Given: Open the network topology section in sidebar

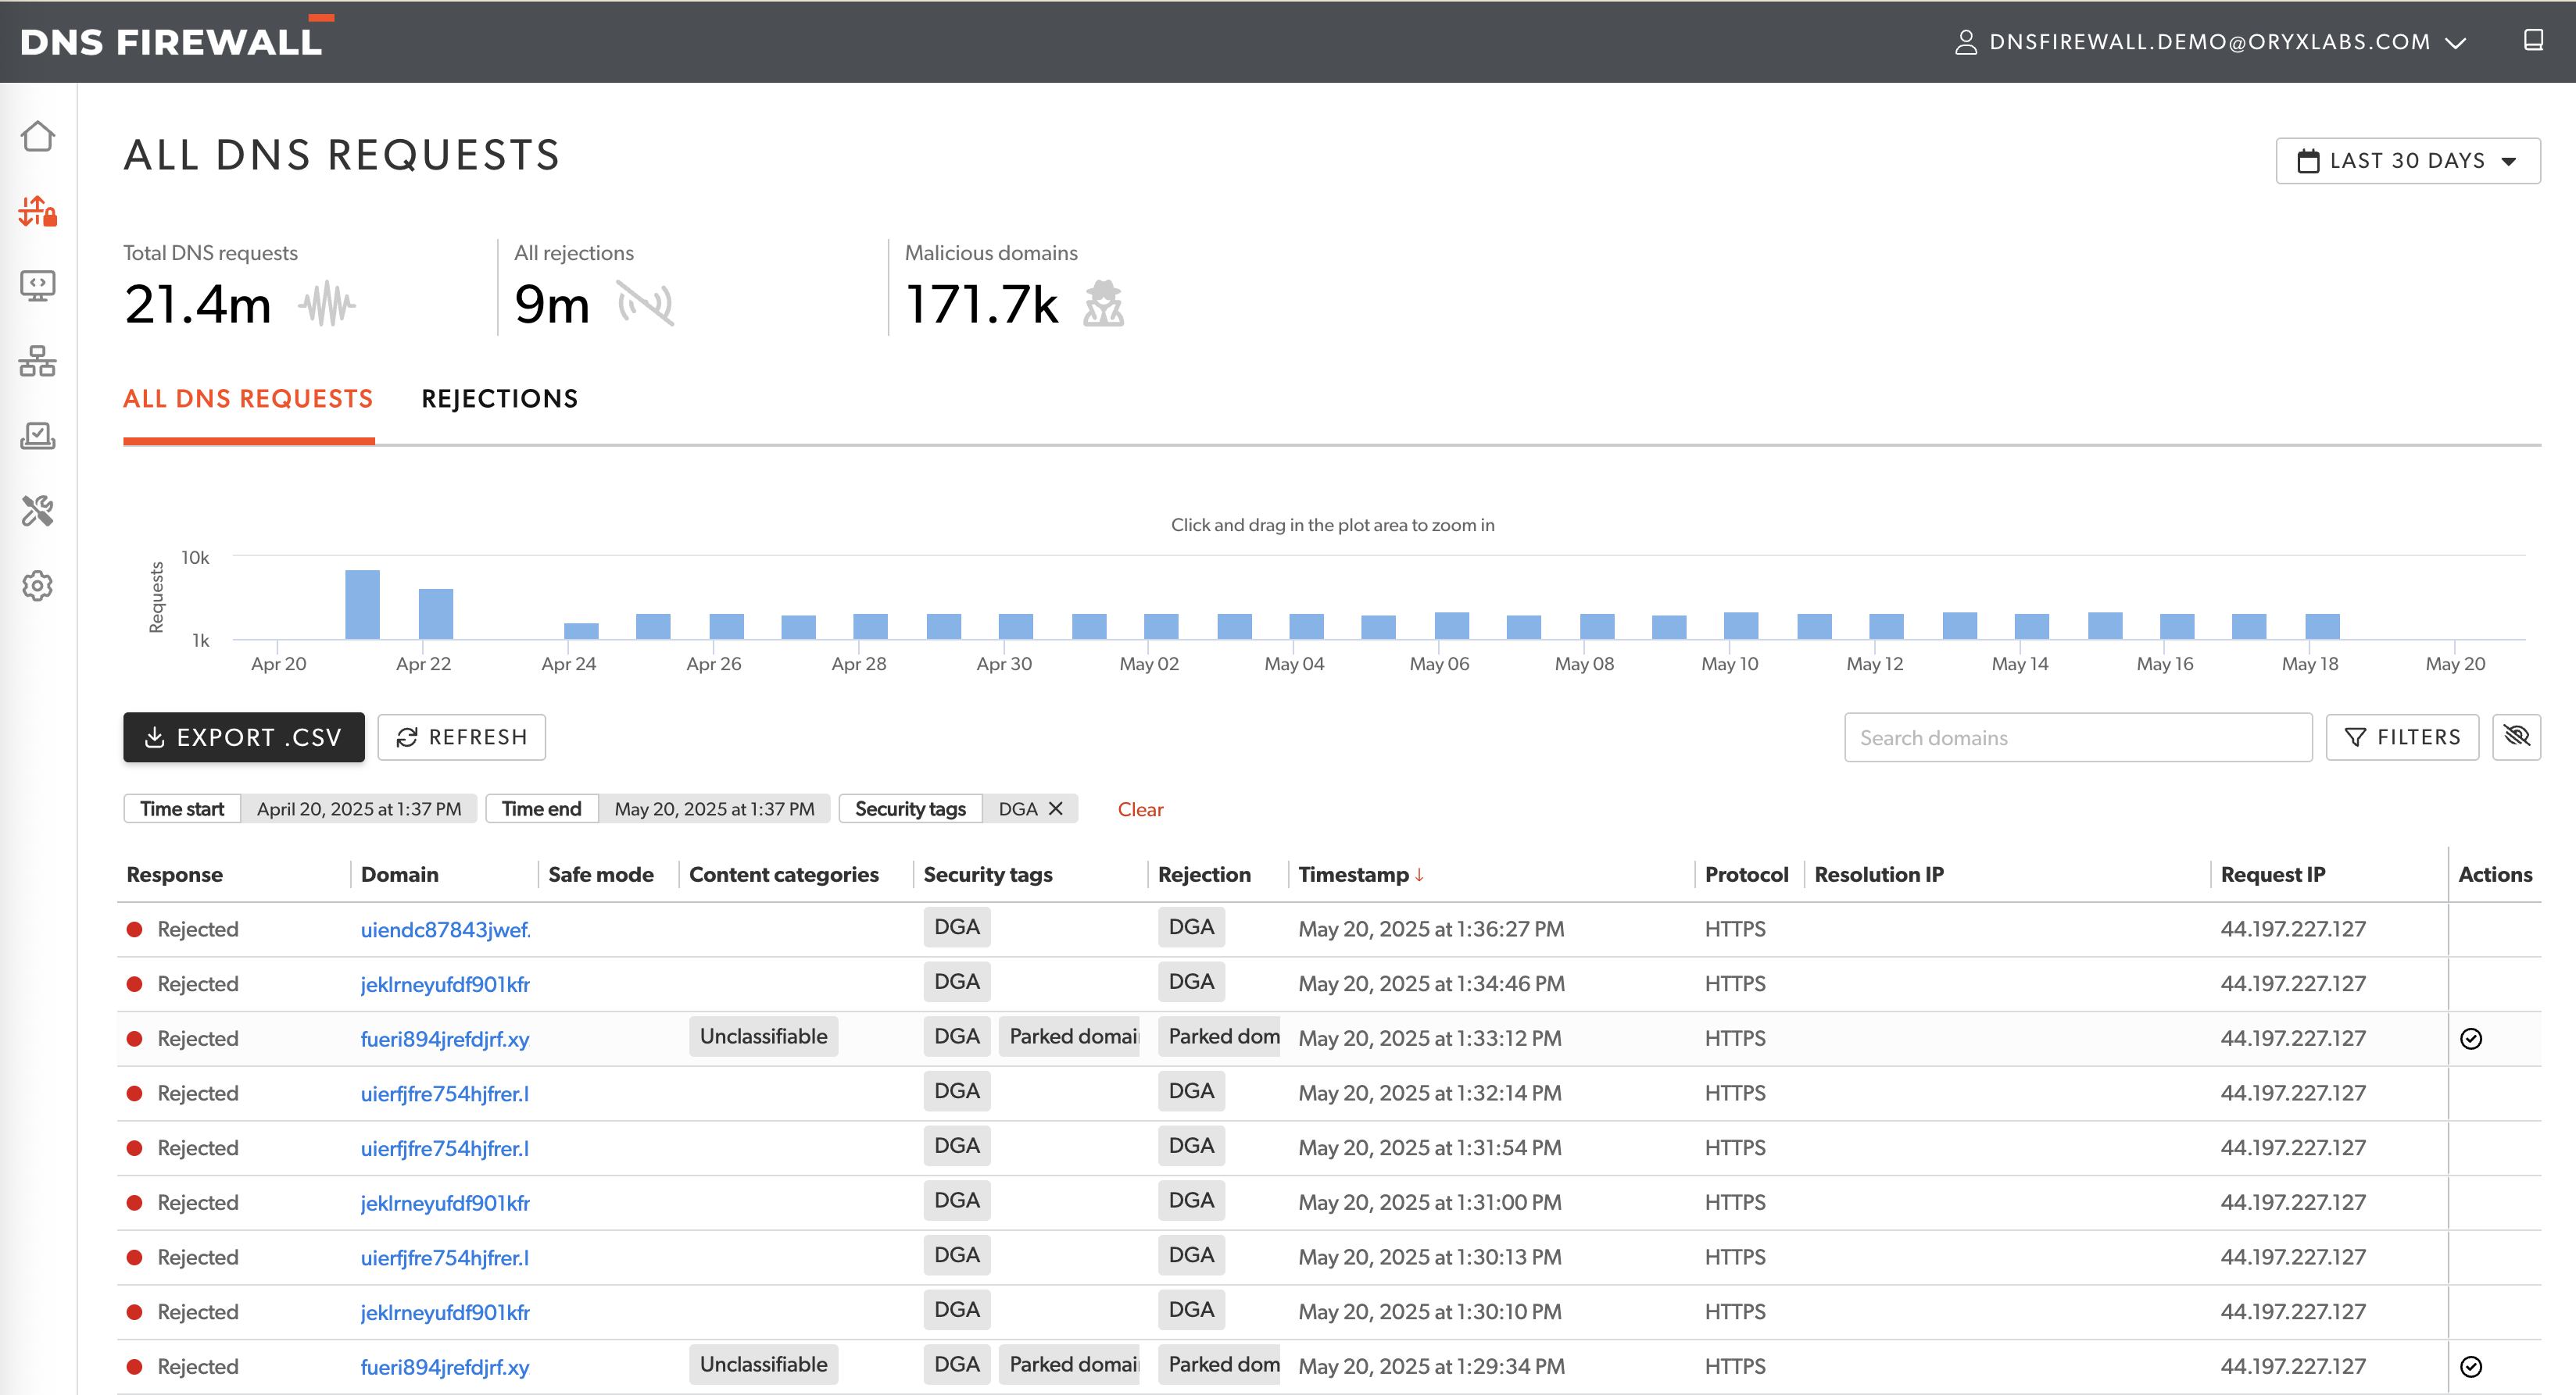Looking at the screenshot, I should (x=37, y=362).
